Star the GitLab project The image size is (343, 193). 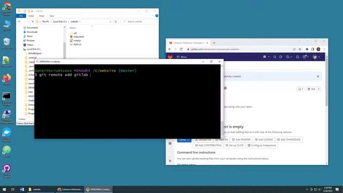[x=311, y=89]
